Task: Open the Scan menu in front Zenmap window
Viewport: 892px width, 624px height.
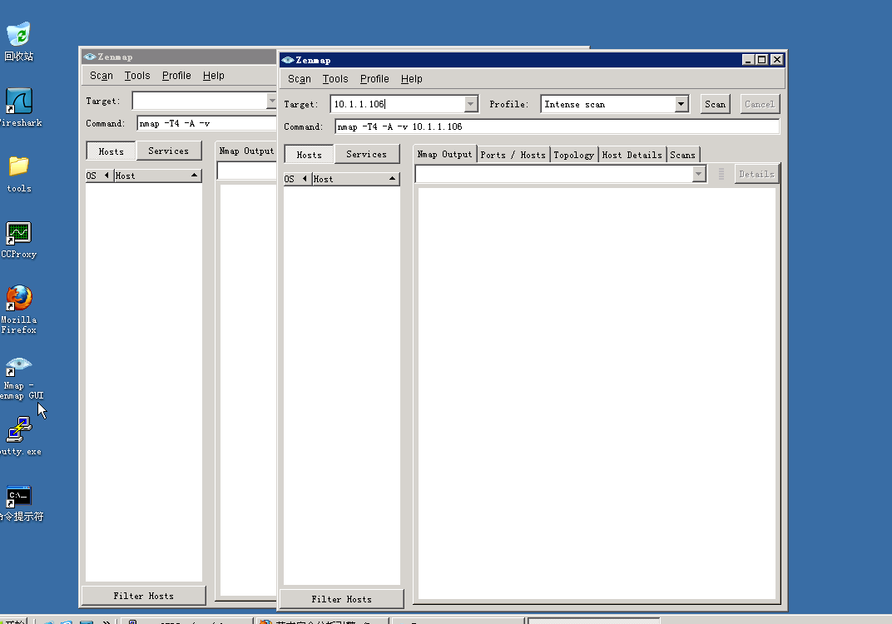Action: click(x=300, y=78)
